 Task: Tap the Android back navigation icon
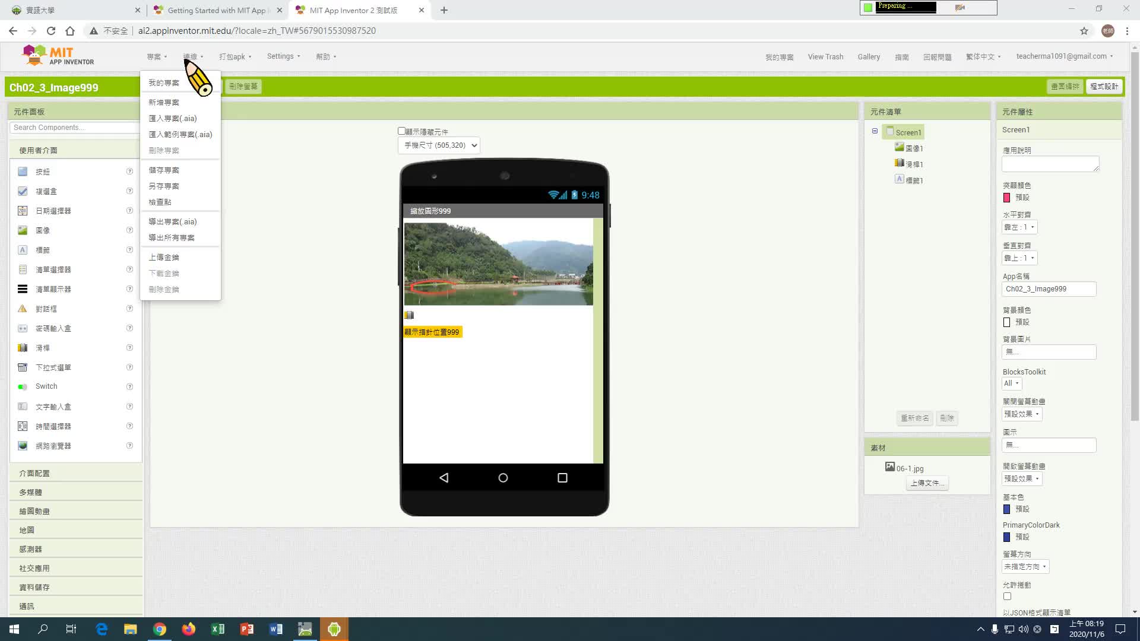[x=444, y=478]
